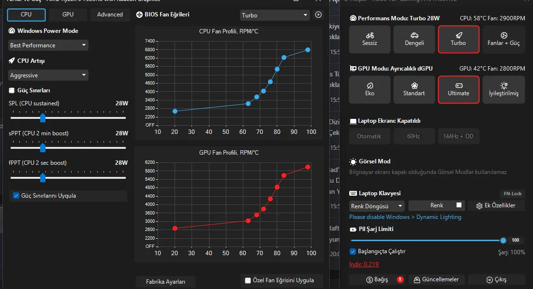Screen dimensions: 533x289
Task: Click the GPU fan curve point at 20°C
Action: pyautogui.click(x=175, y=228)
